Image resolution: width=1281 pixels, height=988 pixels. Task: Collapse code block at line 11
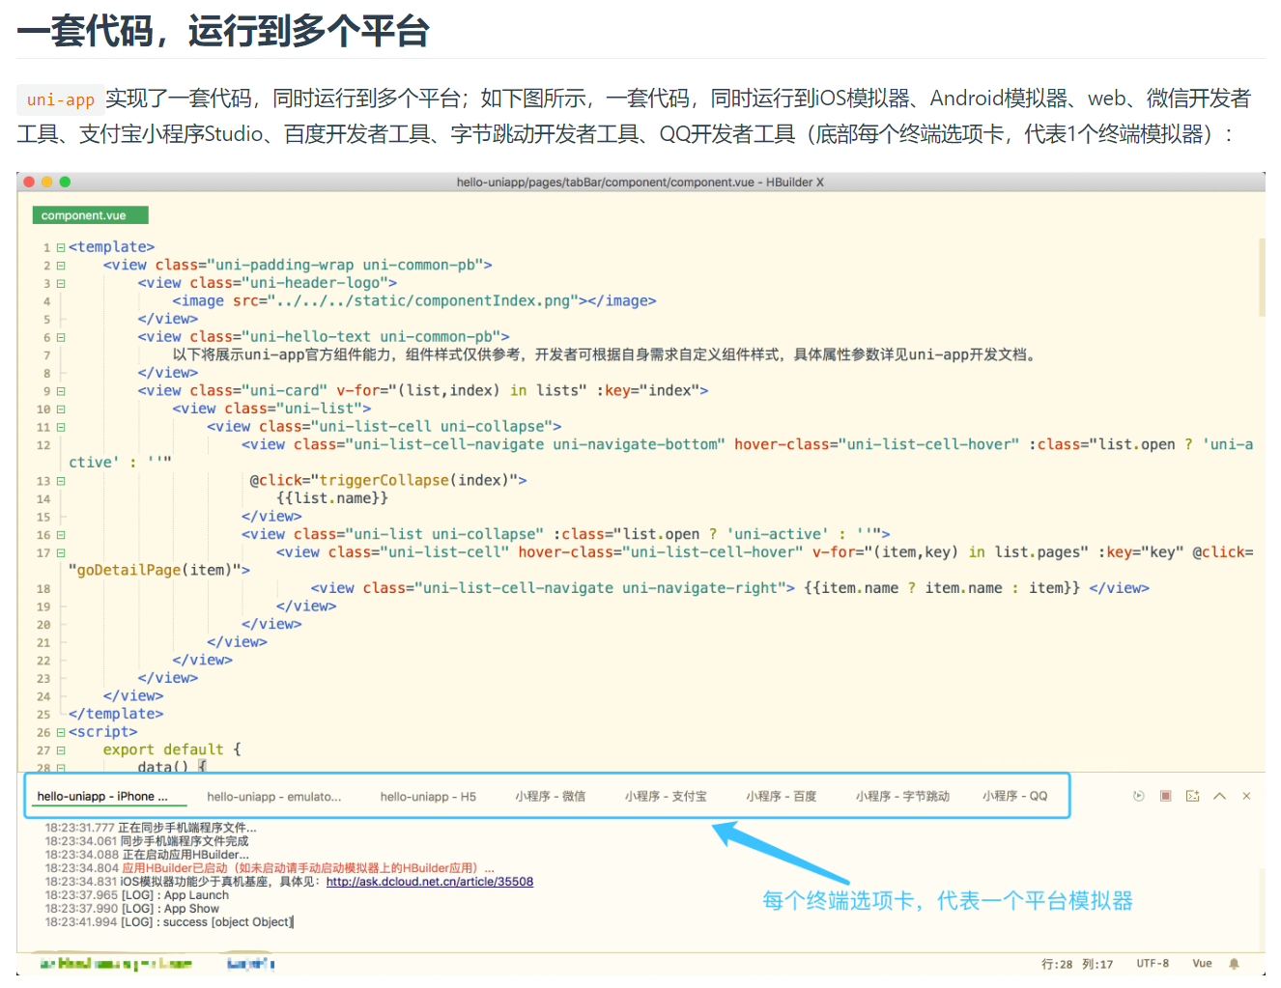61,428
